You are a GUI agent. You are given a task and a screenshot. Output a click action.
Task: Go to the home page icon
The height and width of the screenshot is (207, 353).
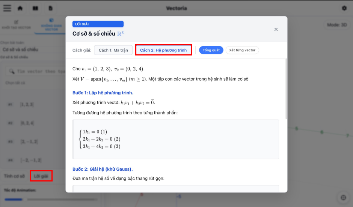[20, 8]
